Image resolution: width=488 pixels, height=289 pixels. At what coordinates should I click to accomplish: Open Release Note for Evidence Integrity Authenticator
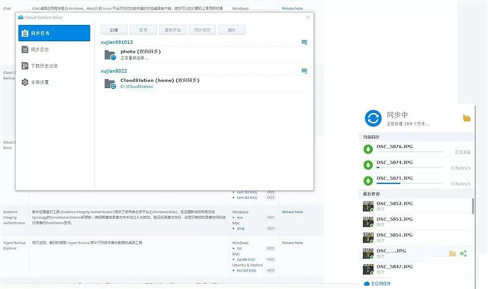292,211
